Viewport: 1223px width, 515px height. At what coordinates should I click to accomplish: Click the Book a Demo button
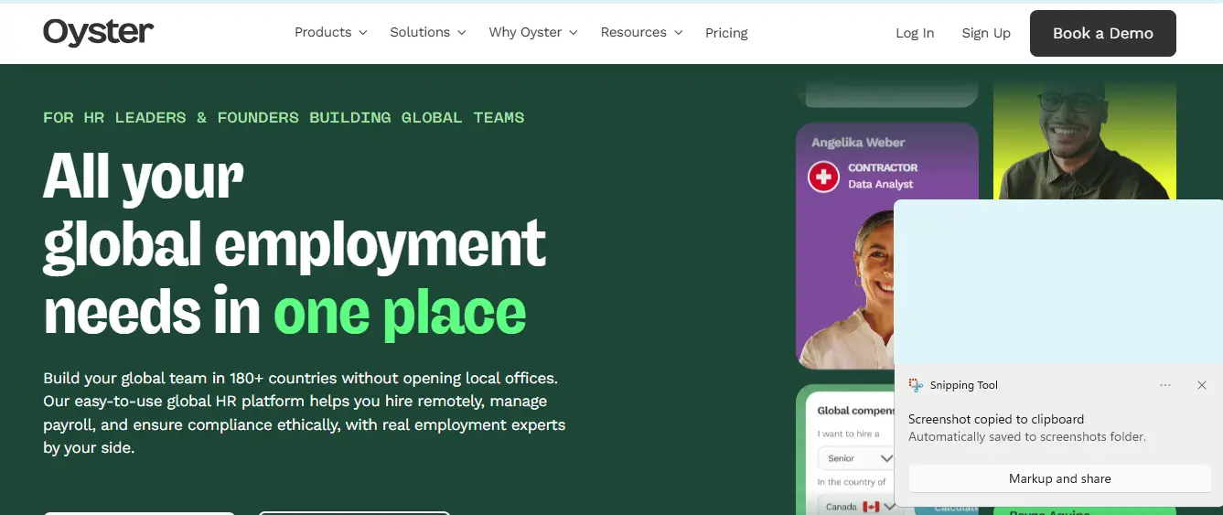1103,33
